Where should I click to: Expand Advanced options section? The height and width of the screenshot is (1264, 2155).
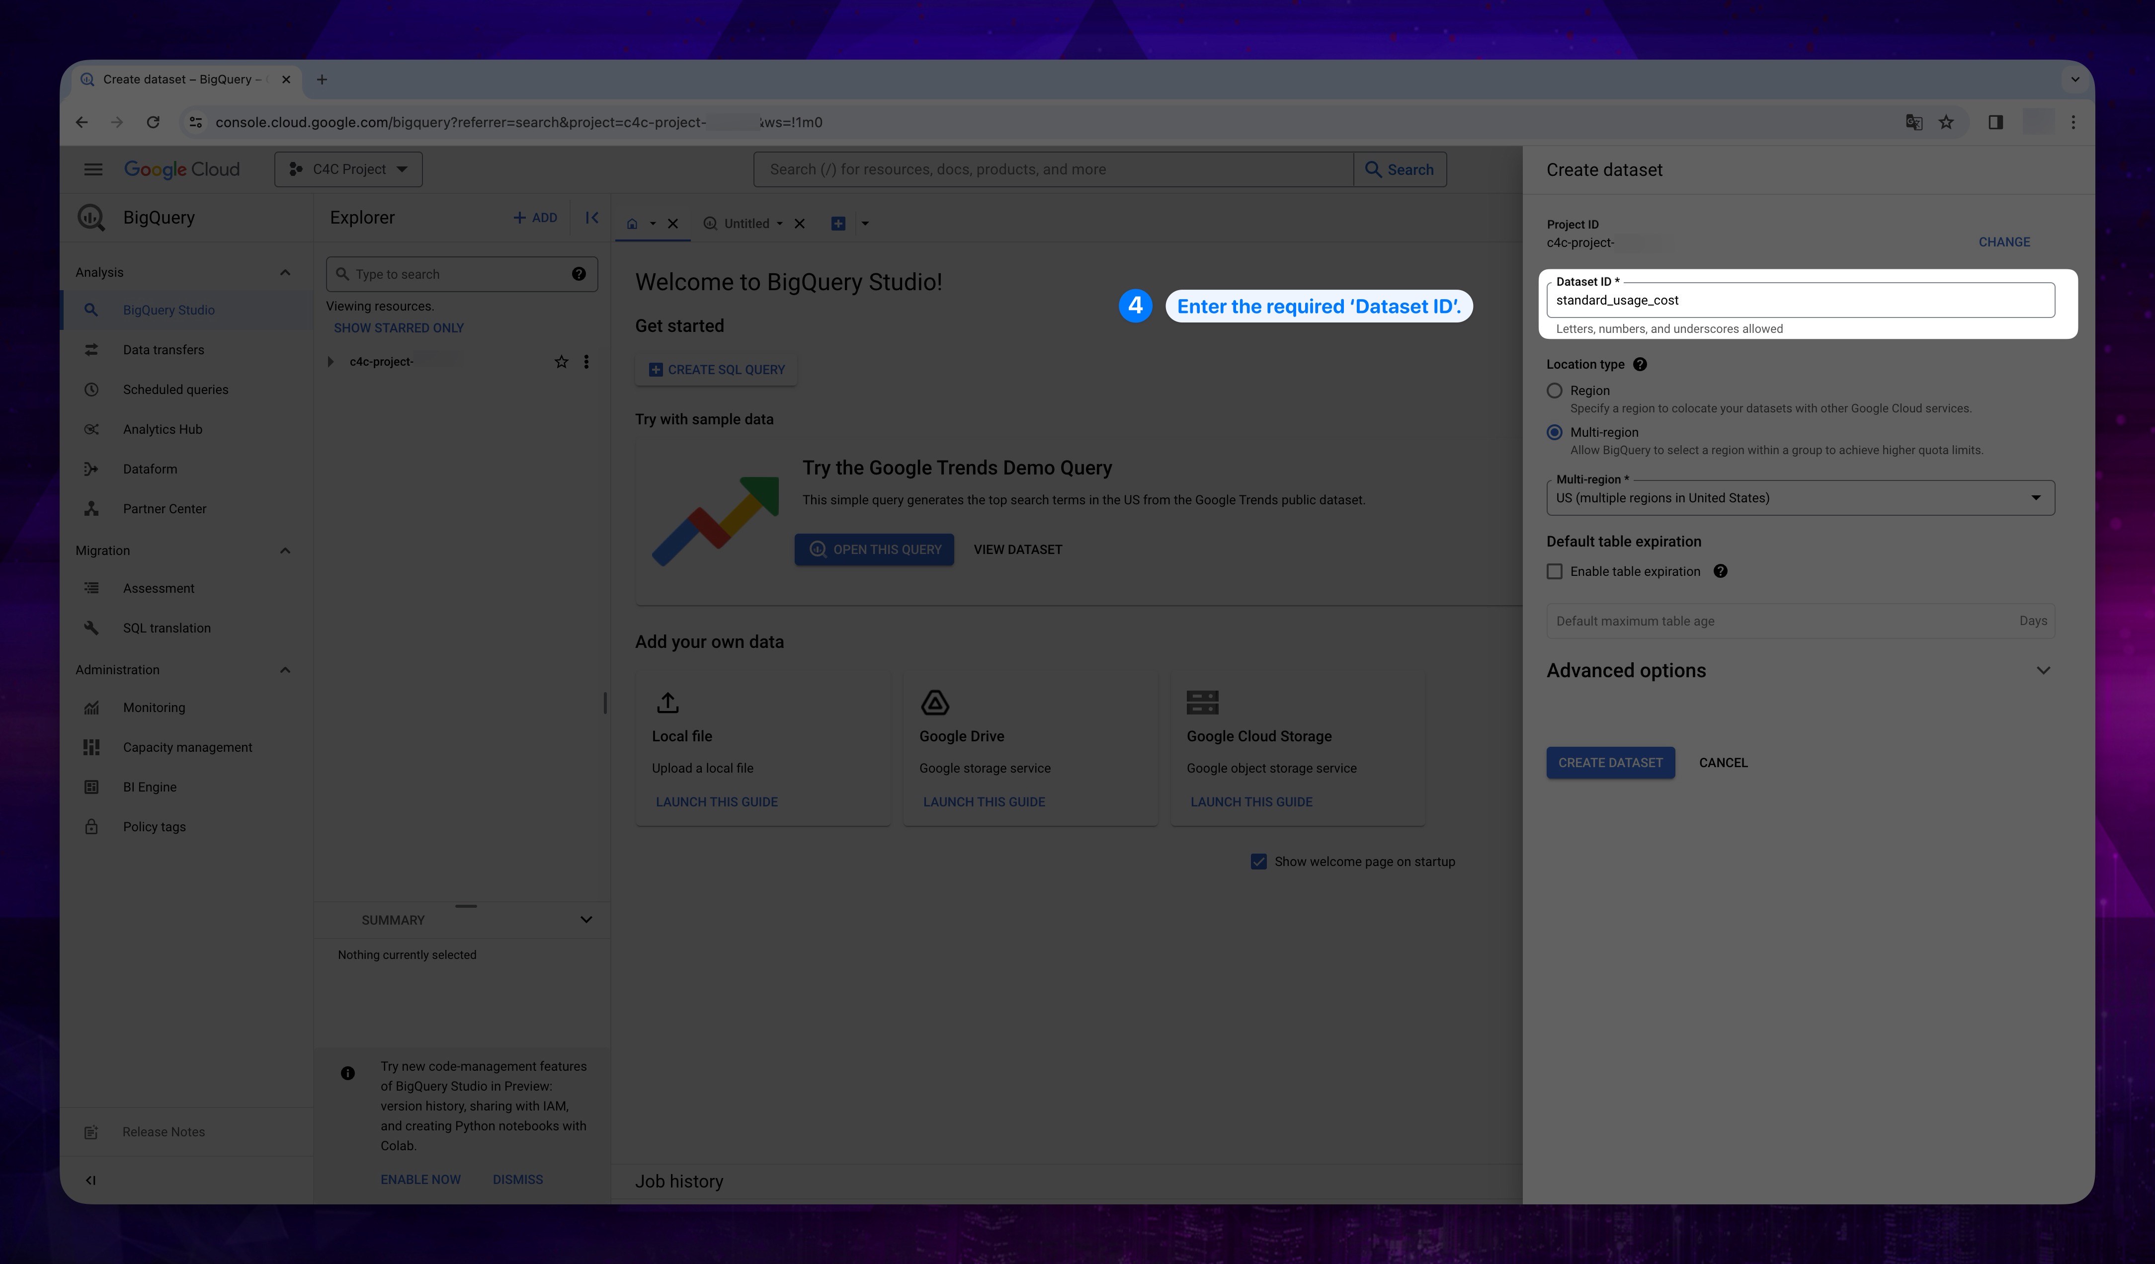pyautogui.click(x=2043, y=671)
